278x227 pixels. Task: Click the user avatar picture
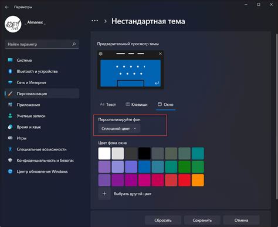pyautogui.click(x=13, y=24)
